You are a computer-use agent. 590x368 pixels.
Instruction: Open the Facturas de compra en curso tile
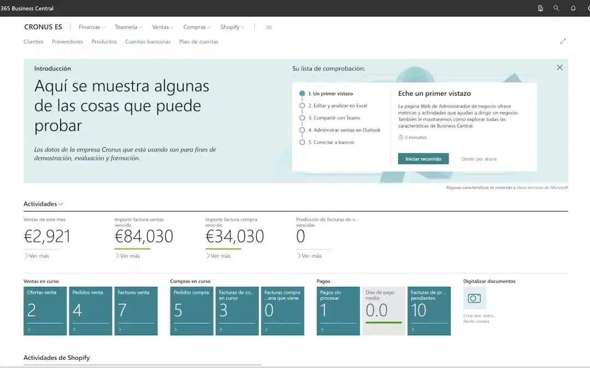[x=237, y=311]
